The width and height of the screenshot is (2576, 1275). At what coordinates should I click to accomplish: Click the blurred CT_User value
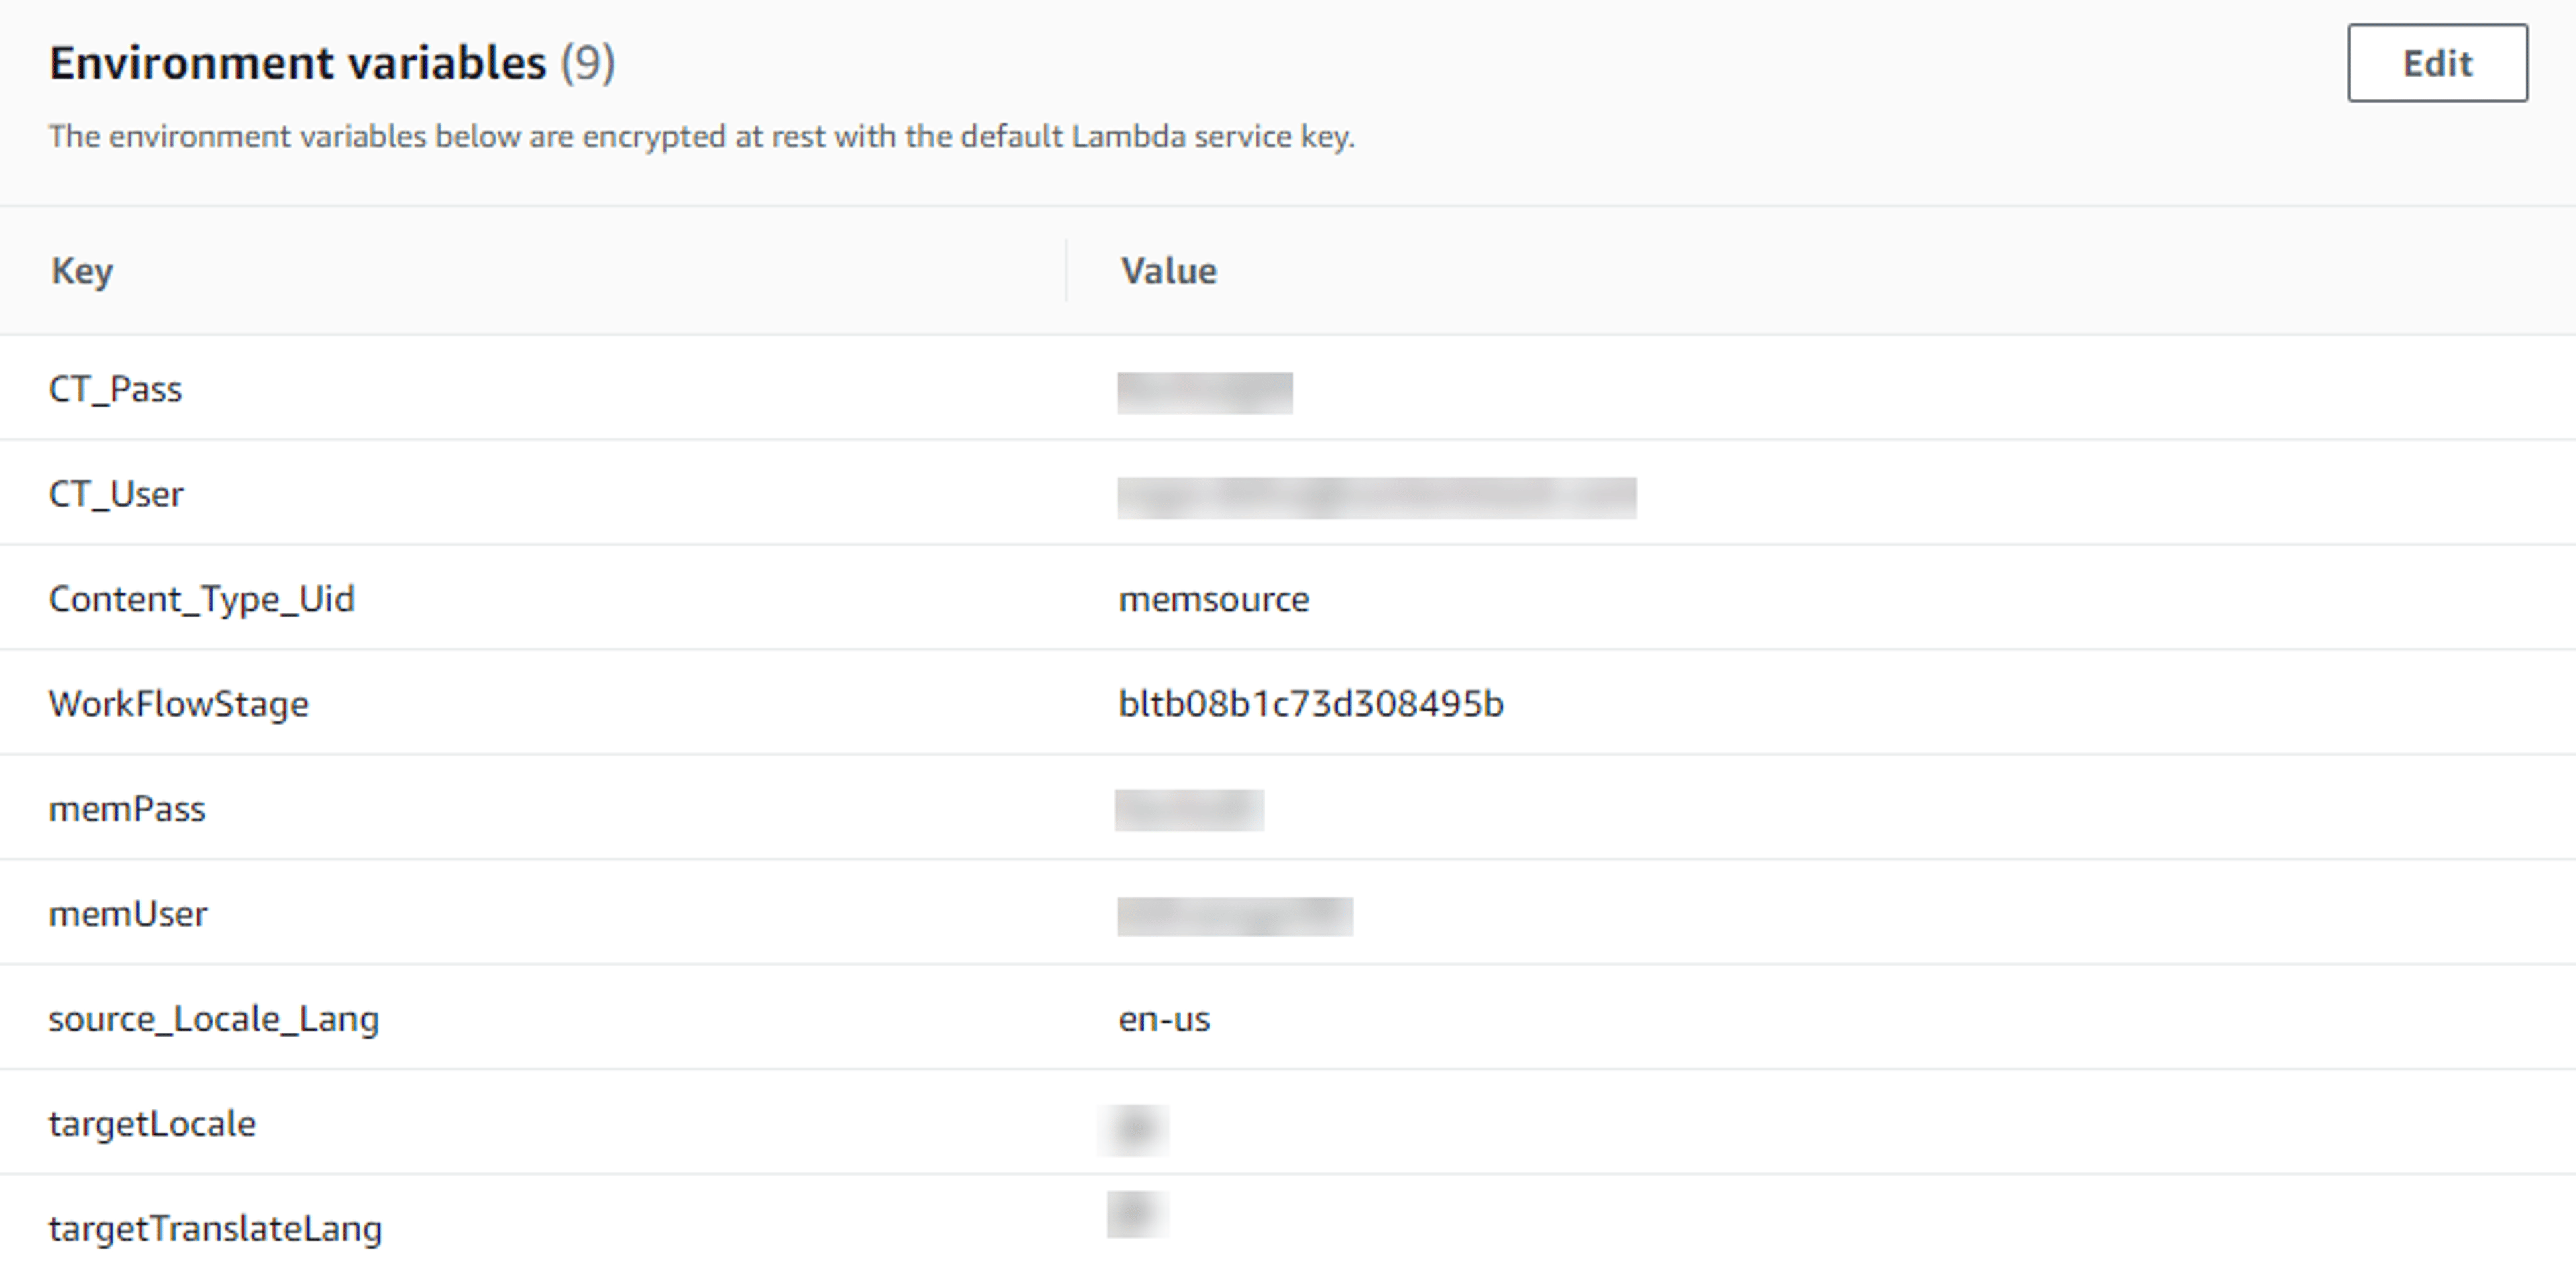click(x=1376, y=497)
